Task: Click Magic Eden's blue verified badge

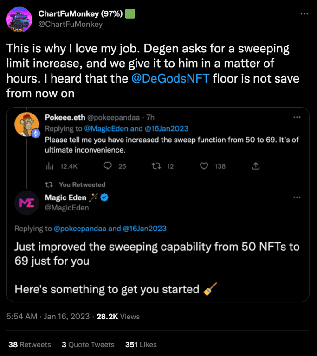Action: pyautogui.click(x=105, y=198)
